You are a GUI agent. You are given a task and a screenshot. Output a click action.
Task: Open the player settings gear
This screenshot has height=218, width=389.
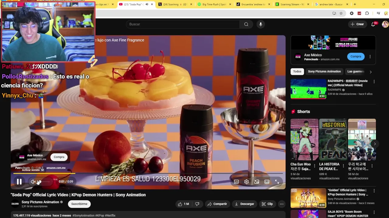point(246,182)
